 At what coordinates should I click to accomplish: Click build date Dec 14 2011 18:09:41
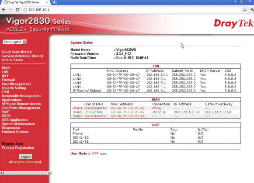(x=132, y=58)
